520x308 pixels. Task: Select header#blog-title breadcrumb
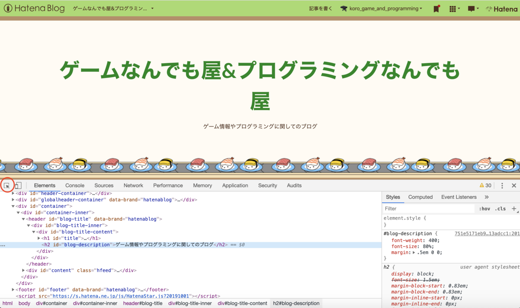coord(143,303)
